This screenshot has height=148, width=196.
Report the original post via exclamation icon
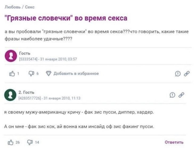[x=178, y=73]
